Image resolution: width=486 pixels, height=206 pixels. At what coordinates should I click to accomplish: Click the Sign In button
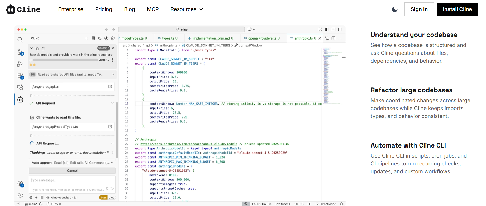(x=419, y=9)
